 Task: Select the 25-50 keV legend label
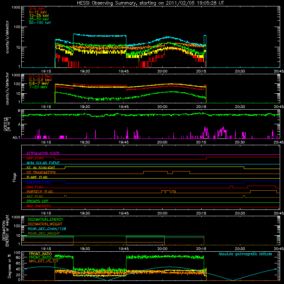(x=39, y=19)
